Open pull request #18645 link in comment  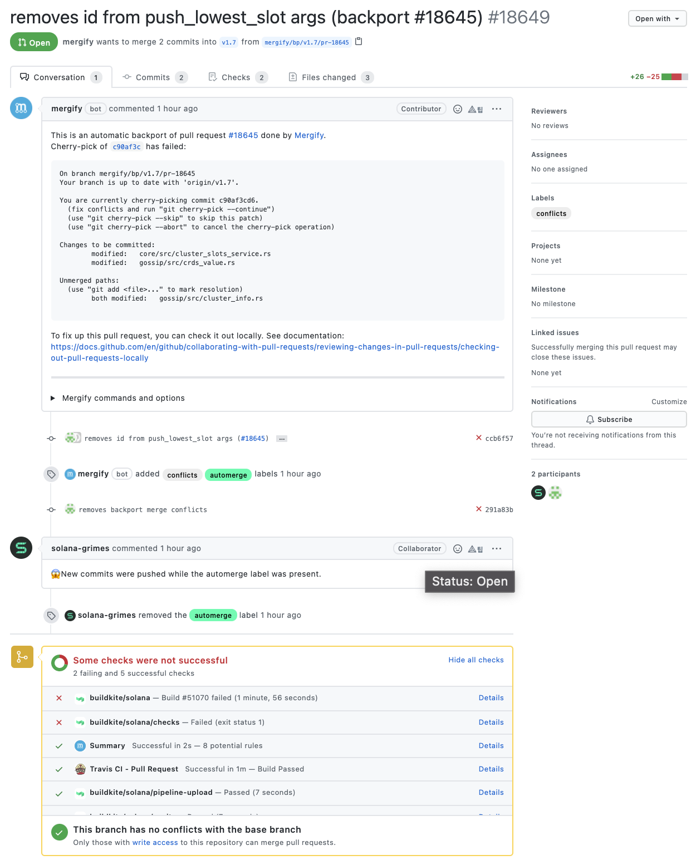tap(243, 135)
